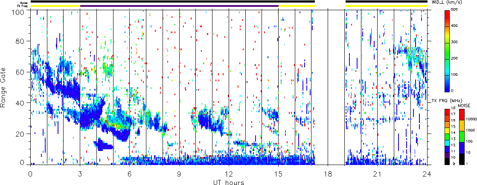Click the 9 tick label on the UT hours axis

pos(179,174)
